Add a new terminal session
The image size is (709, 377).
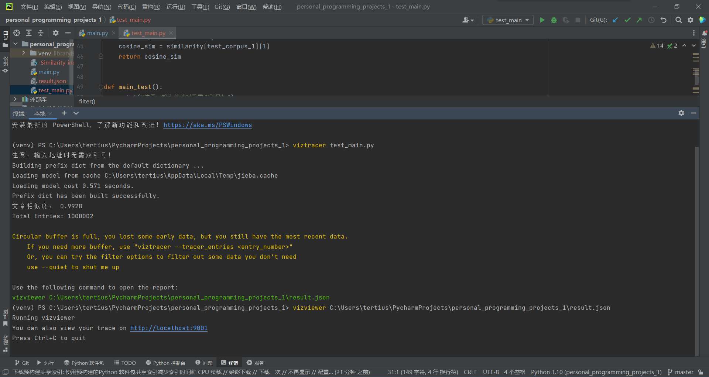(x=64, y=113)
